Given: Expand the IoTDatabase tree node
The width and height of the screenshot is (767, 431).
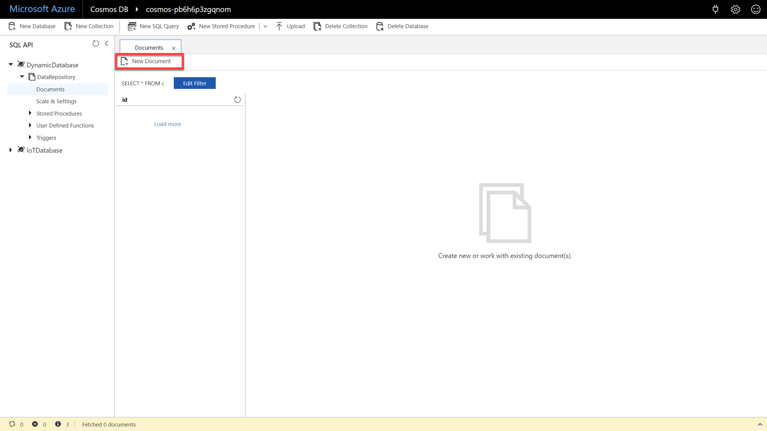Looking at the screenshot, I should point(11,150).
